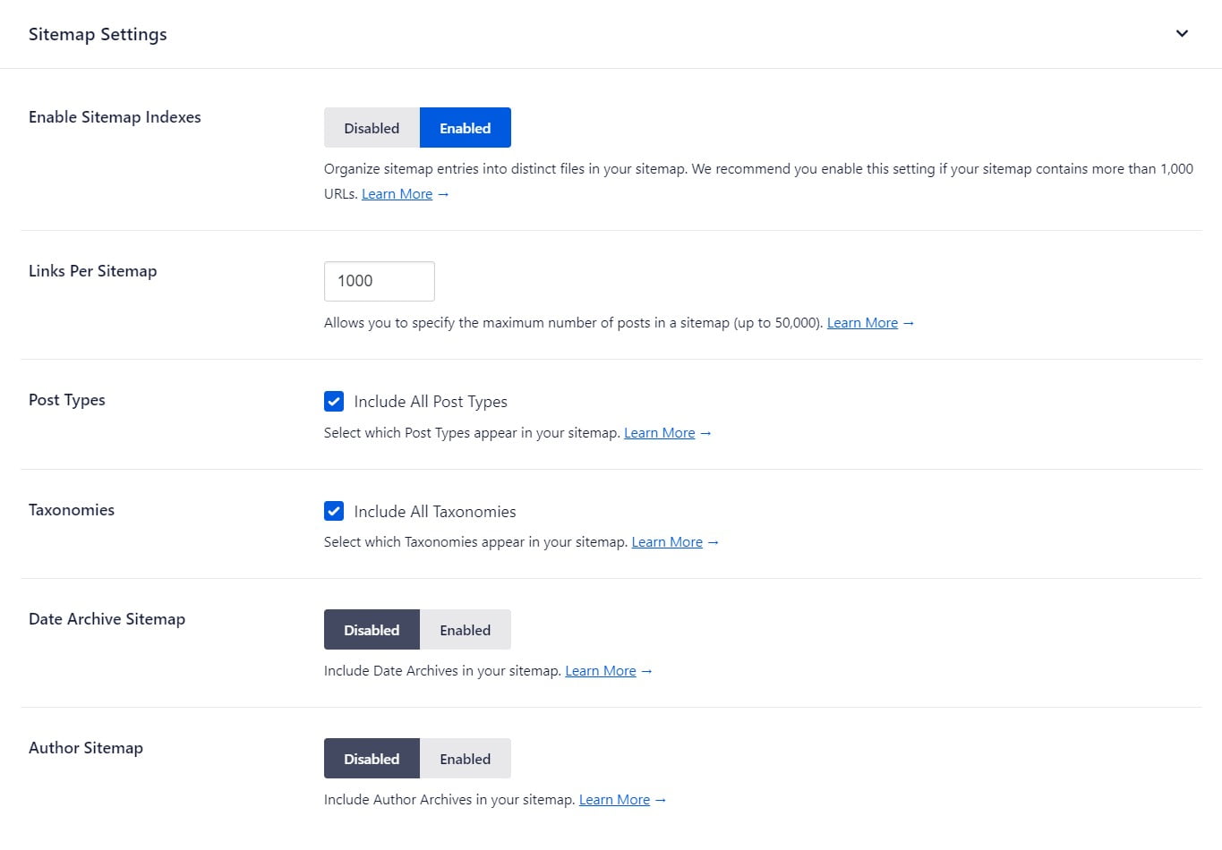The width and height of the screenshot is (1222, 850).
Task: Open Learn More for Sitemap Indexes
Action: [397, 194]
